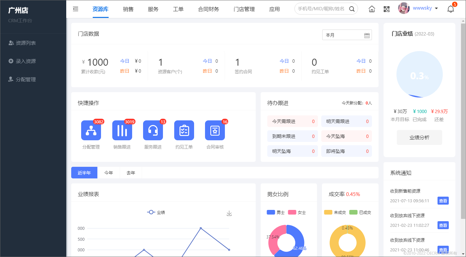Click the search magnifier icon
The width and height of the screenshot is (466, 257).
click(x=352, y=9)
